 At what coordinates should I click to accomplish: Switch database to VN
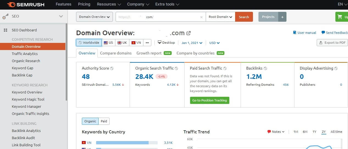136,43
